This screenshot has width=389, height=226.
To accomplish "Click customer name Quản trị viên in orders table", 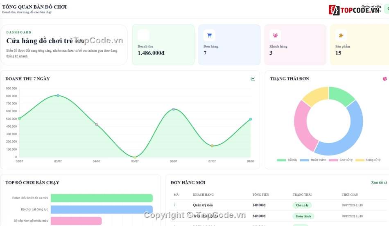I will pos(203,205).
